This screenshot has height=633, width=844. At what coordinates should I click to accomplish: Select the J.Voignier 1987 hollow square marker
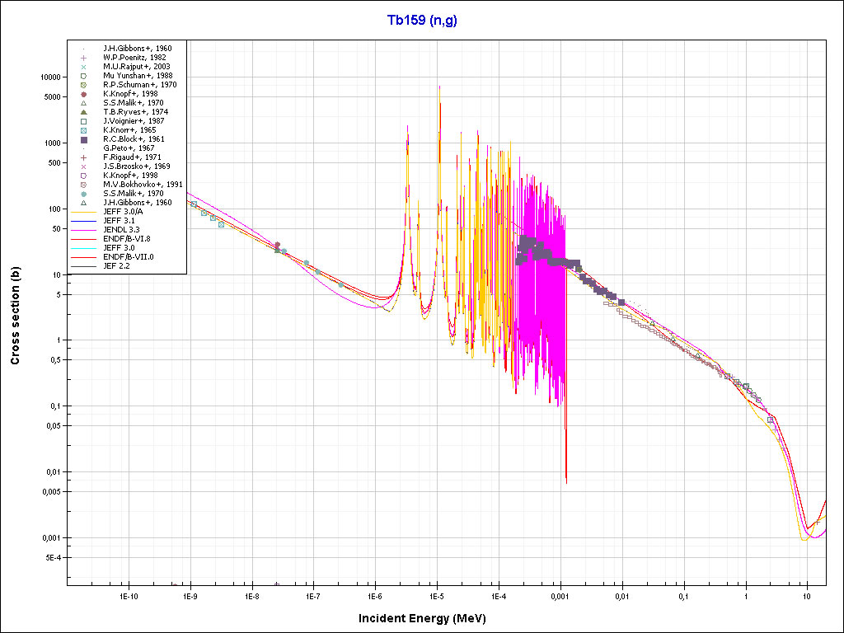83,121
